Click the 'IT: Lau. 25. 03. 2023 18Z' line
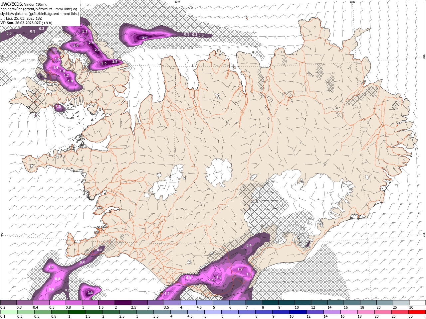The image size is (426, 319). coord(20,18)
